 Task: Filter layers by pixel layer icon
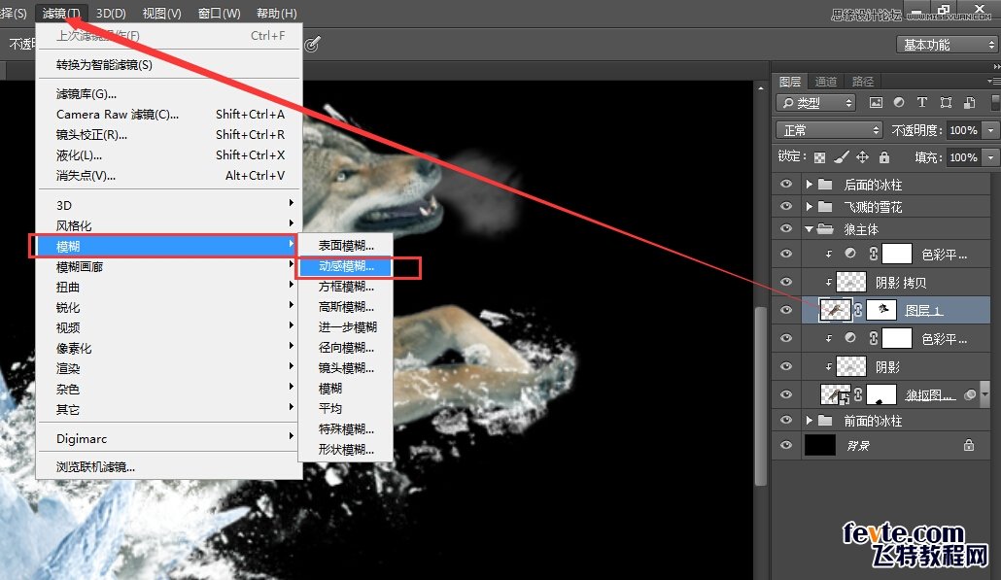(876, 103)
